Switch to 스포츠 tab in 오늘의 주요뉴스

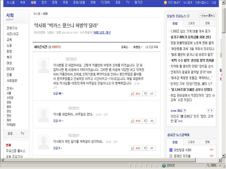tap(191, 23)
